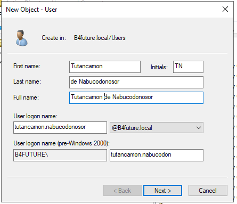
Task: Click the 'Initials:' label
Action: pos(159,67)
